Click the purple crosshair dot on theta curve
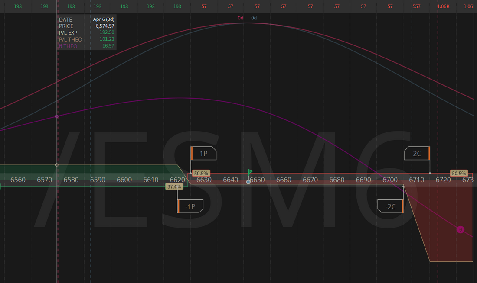The height and width of the screenshot is (283, 477). pos(57,116)
